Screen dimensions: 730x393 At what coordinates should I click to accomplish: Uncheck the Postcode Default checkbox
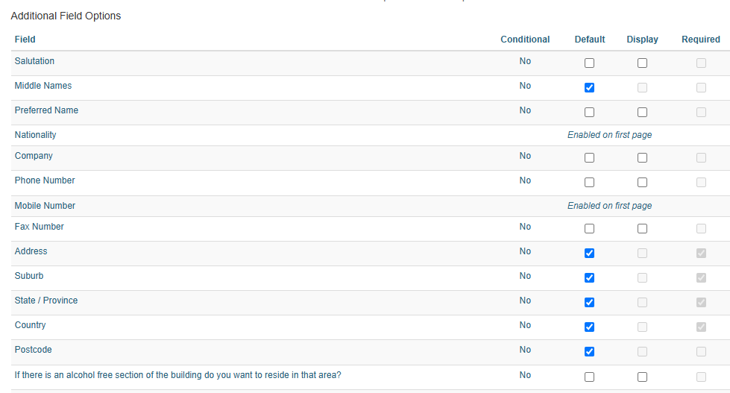point(589,351)
